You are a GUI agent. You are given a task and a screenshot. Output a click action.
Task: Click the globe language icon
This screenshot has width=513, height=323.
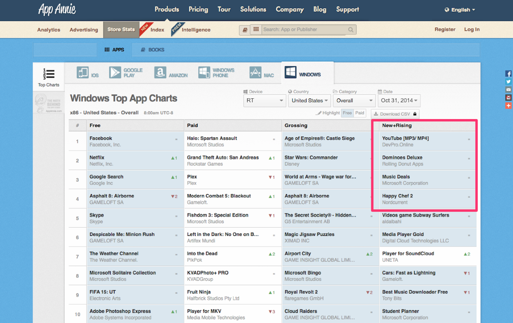447,10
